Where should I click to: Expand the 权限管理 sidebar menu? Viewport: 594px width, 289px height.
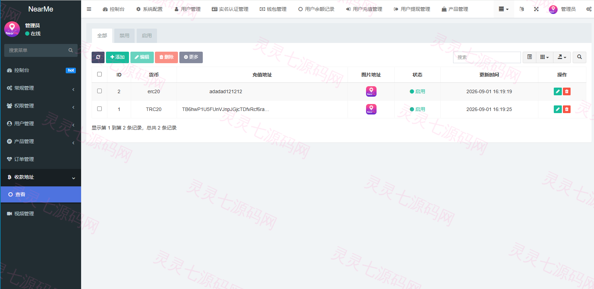[x=41, y=106]
